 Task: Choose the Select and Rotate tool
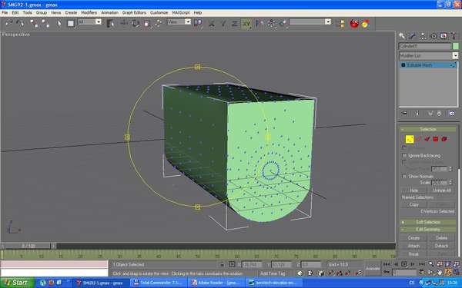tap(136, 23)
